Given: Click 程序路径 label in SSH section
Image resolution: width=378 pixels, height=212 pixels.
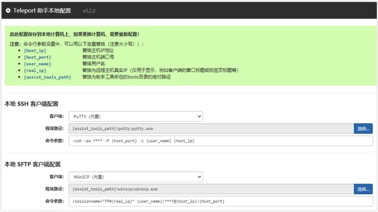Looking at the screenshot, I should tap(55, 129).
